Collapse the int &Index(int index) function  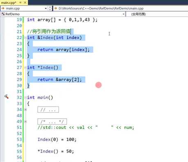click(25, 38)
